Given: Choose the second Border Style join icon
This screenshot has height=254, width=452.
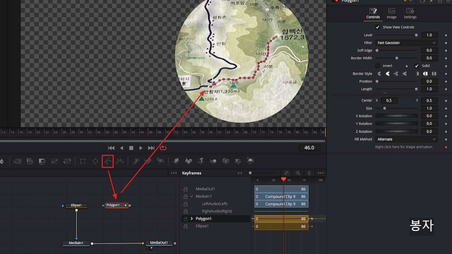Looking at the screenshot, I should (x=388, y=74).
